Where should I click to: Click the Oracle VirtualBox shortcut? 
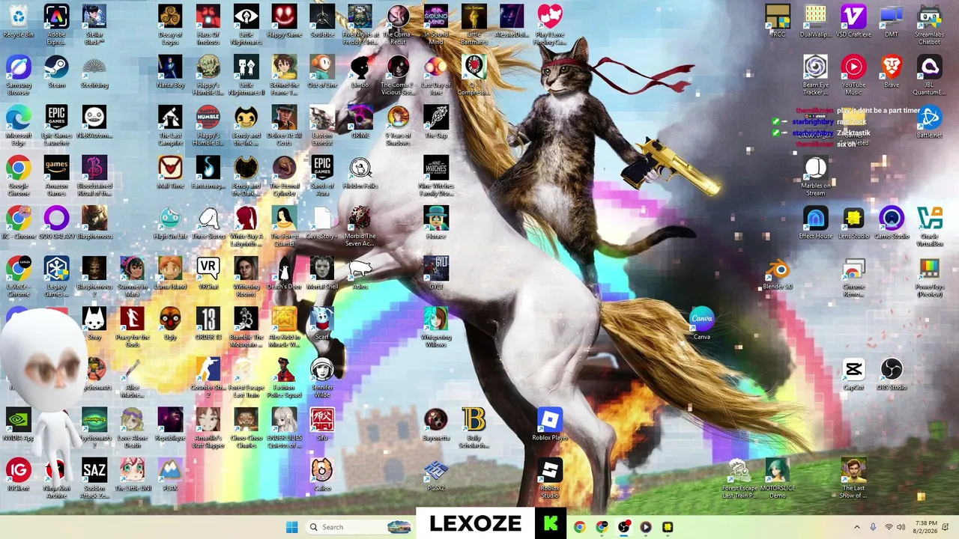click(930, 226)
